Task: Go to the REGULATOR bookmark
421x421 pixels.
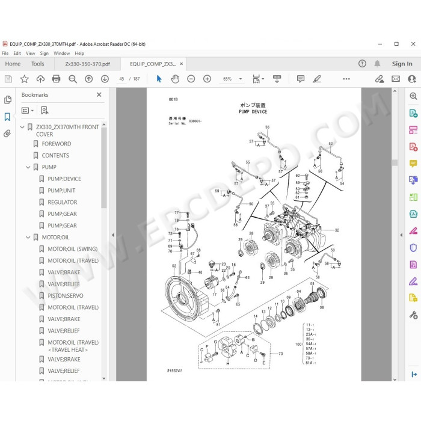Action: click(x=63, y=202)
